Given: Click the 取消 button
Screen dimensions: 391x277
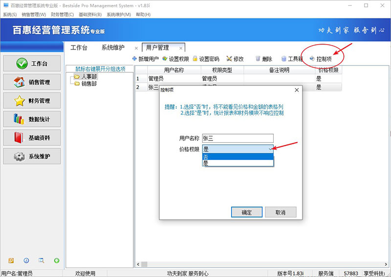Looking at the screenshot, I should click(x=281, y=212).
